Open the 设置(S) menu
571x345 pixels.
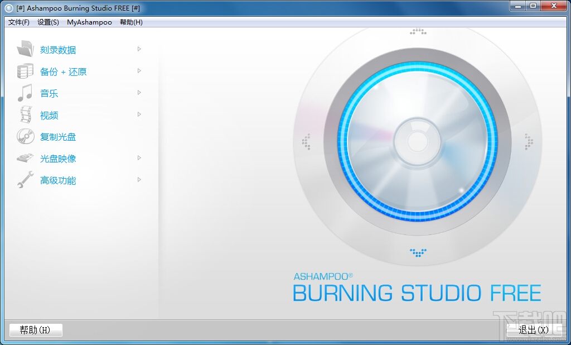click(48, 22)
